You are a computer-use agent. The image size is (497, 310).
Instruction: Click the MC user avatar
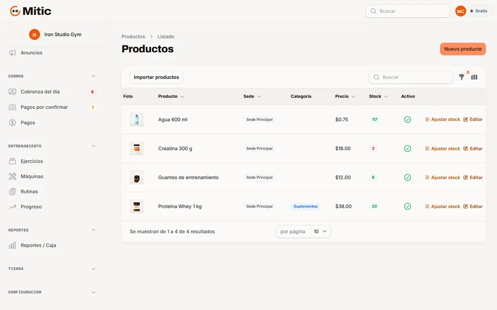(461, 11)
